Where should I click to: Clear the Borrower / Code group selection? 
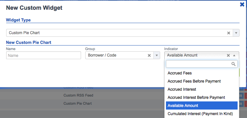point(149,55)
